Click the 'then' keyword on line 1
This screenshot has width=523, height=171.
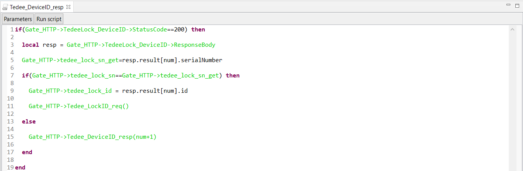[x=198, y=30]
